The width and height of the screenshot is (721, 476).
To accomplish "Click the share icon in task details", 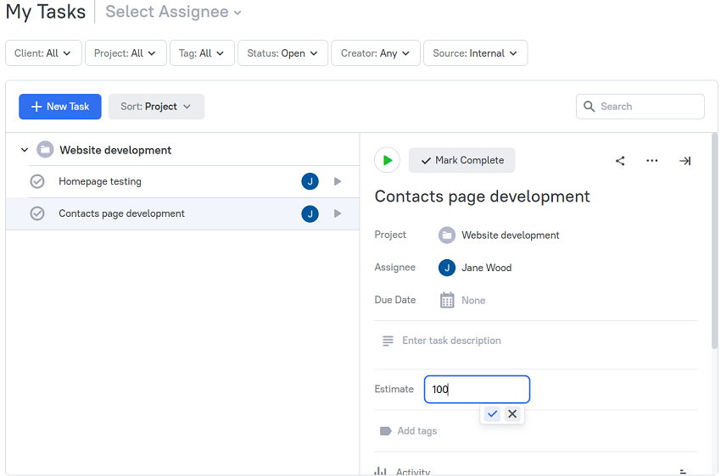I will (x=620, y=161).
